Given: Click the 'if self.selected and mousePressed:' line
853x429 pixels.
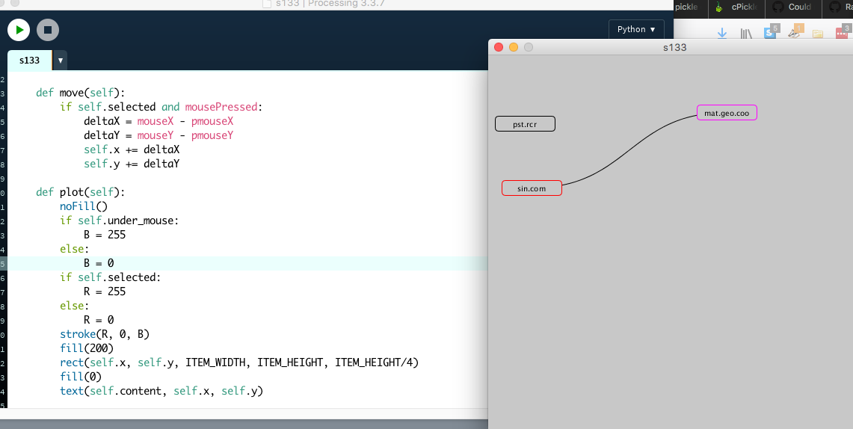Looking at the screenshot, I should [x=161, y=107].
